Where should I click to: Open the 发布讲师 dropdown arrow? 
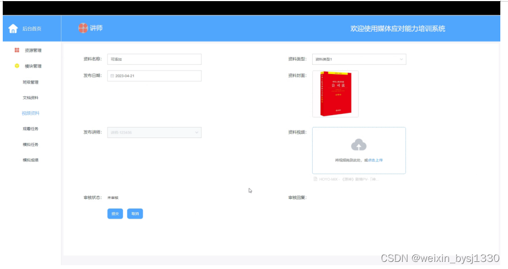click(196, 133)
